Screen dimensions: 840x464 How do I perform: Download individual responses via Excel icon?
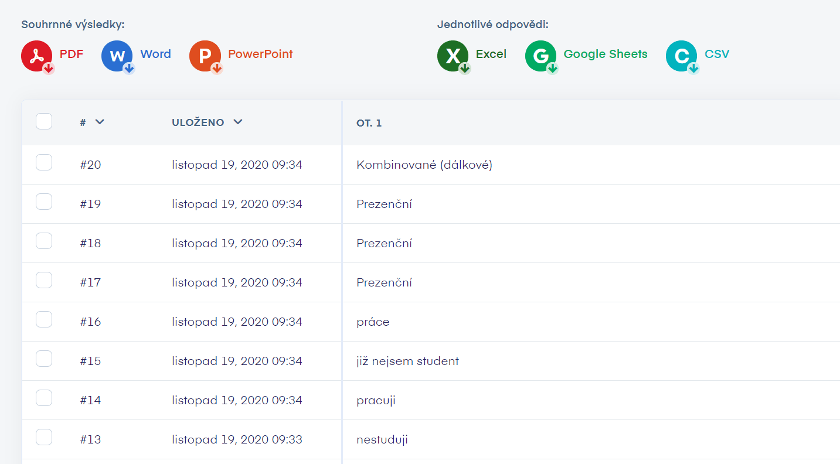[x=453, y=56]
